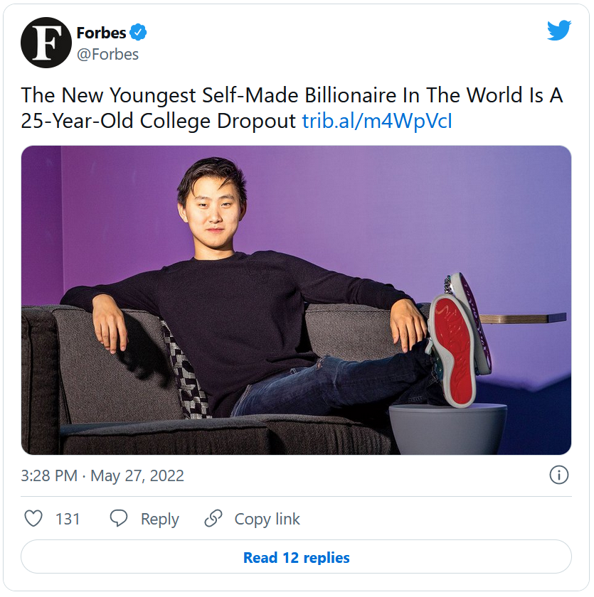Open the Forbes profile avatar
This screenshot has width=594, height=597.
[x=46, y=43]
